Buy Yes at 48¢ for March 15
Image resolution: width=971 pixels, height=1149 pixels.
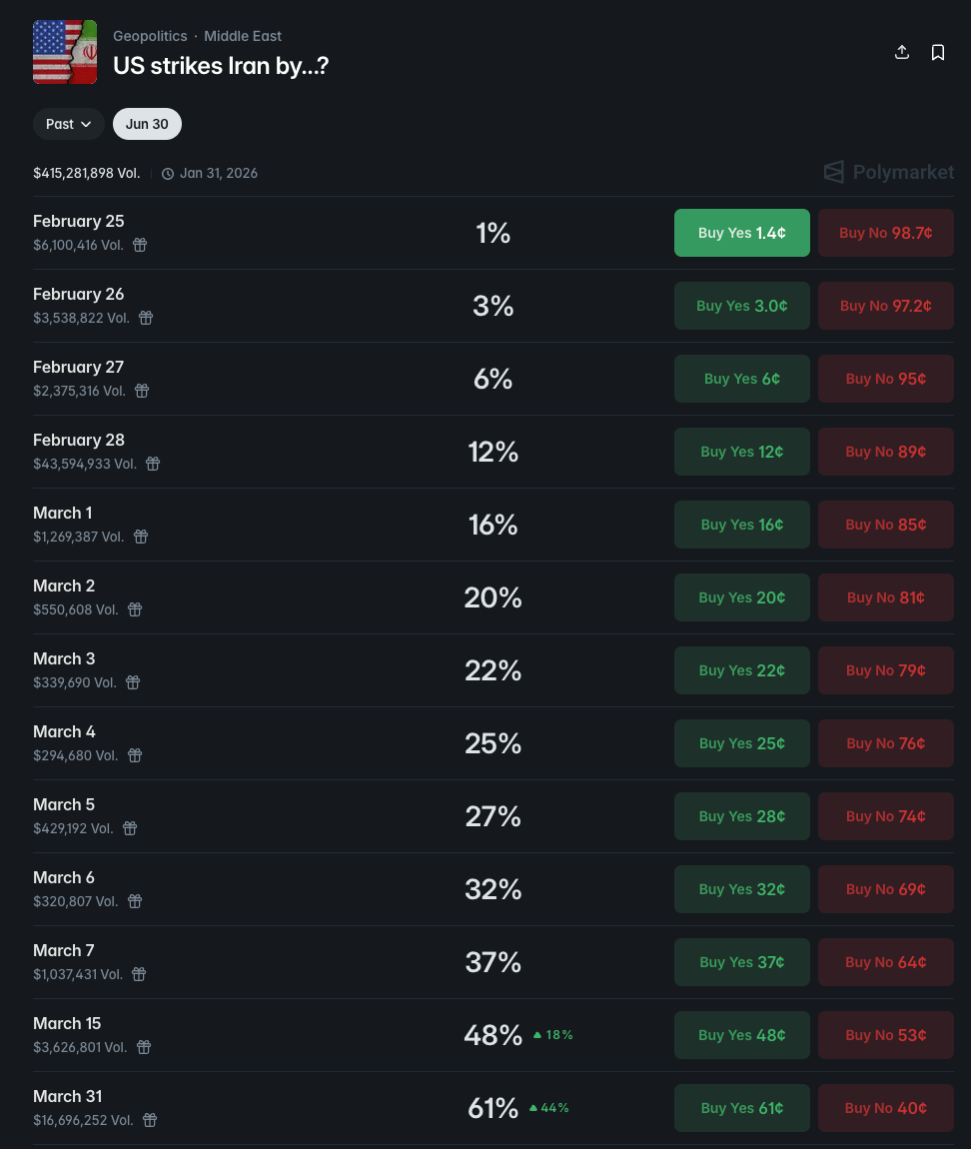(x=741, y=1035)
